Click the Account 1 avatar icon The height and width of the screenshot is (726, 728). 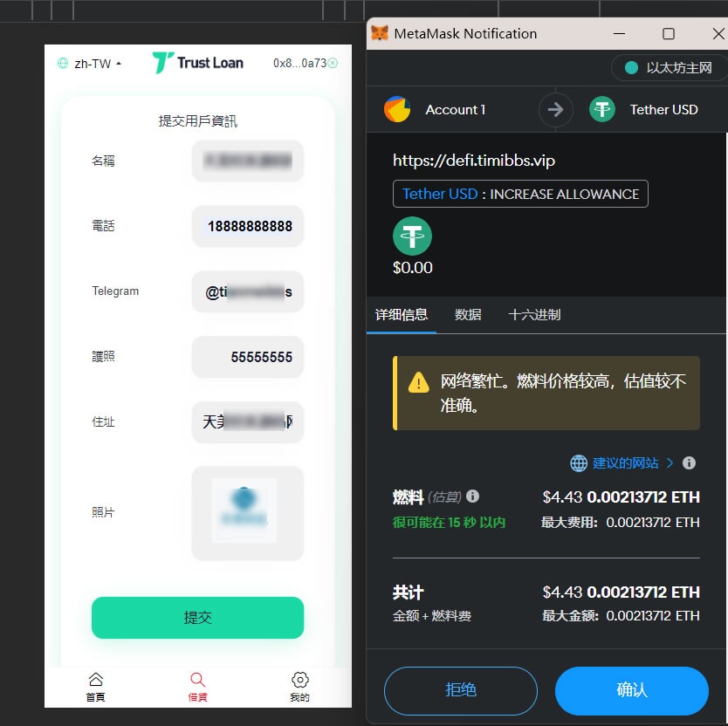tap(397, 110)
